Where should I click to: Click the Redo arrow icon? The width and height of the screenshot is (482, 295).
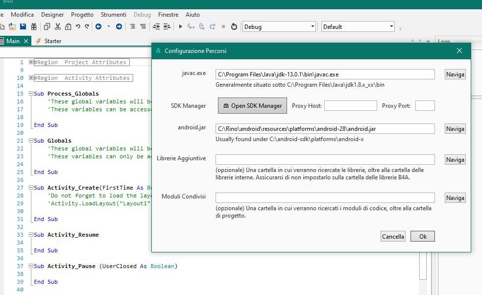point(87,26)
